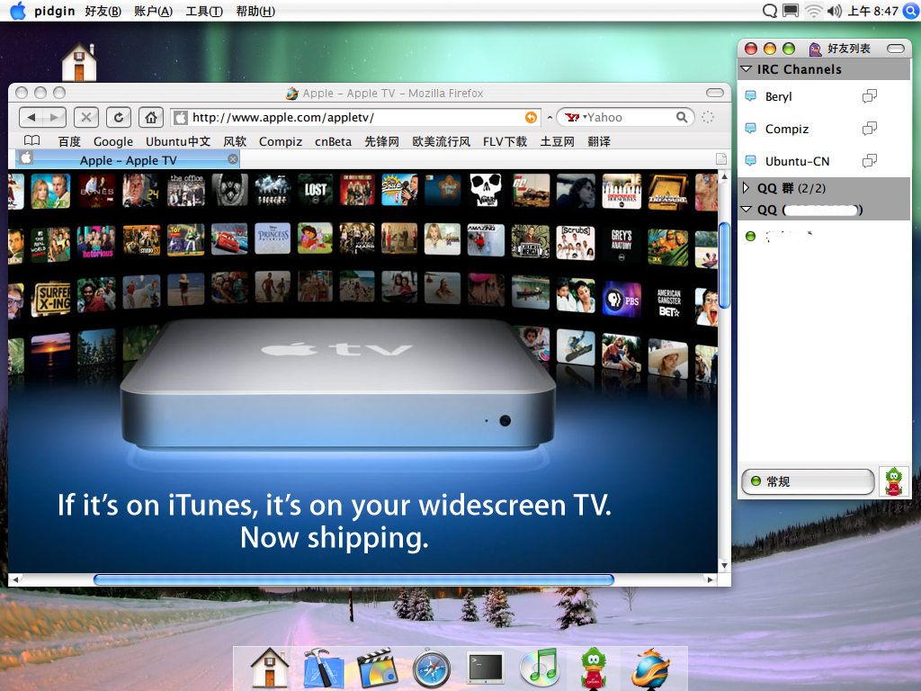921x691 pixels.
Task: Open the small arrow right of the address bar
Action: pos(550,118)
